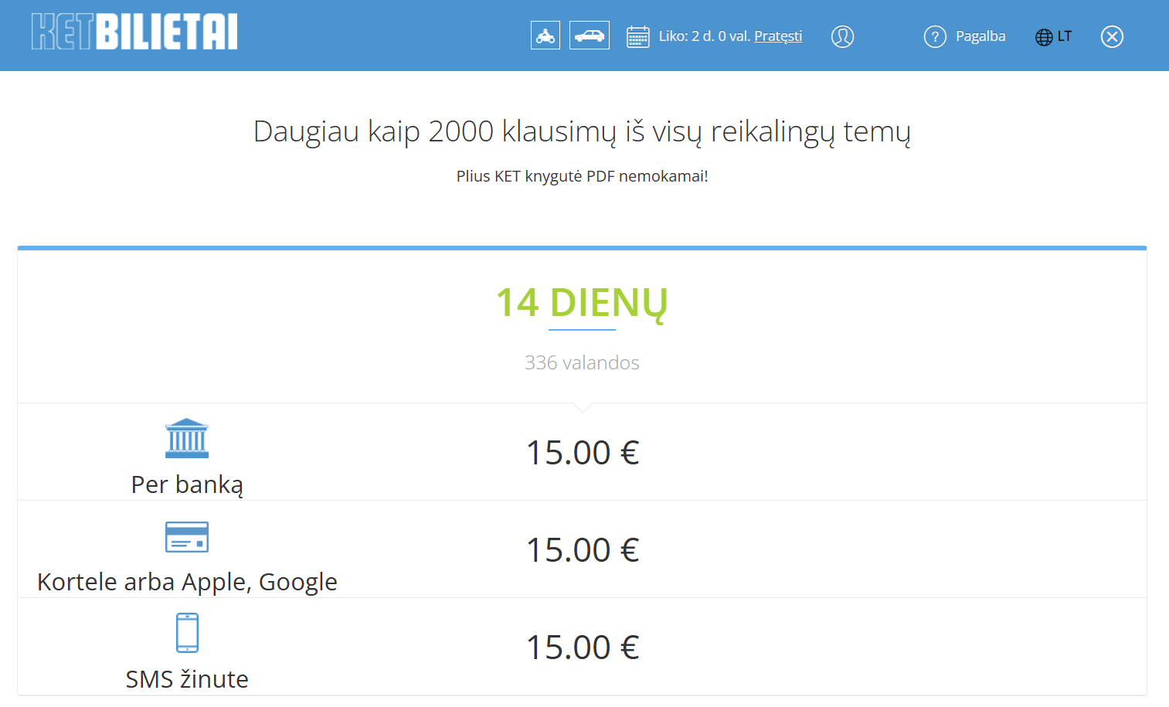1169x707 pixels.
Task: Click the circled X exit icon
Action: pos(1112,36)
